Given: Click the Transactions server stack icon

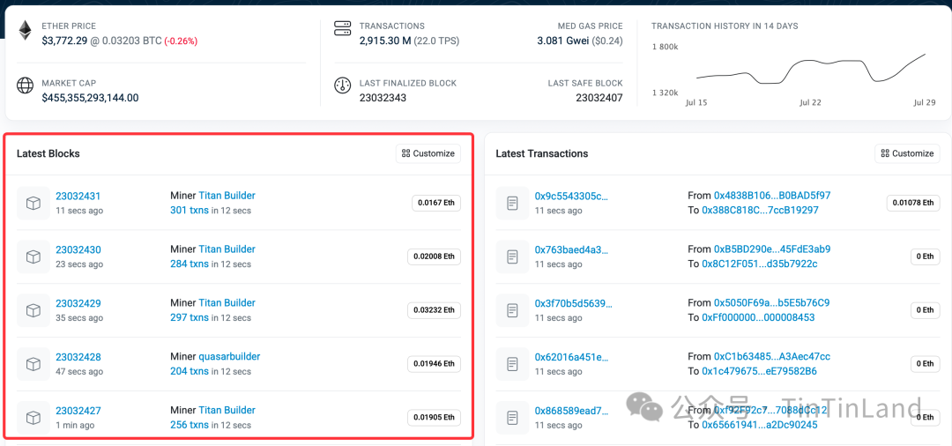Looking at the screenshot, I should pyautogui.click(x=343, y=28).
